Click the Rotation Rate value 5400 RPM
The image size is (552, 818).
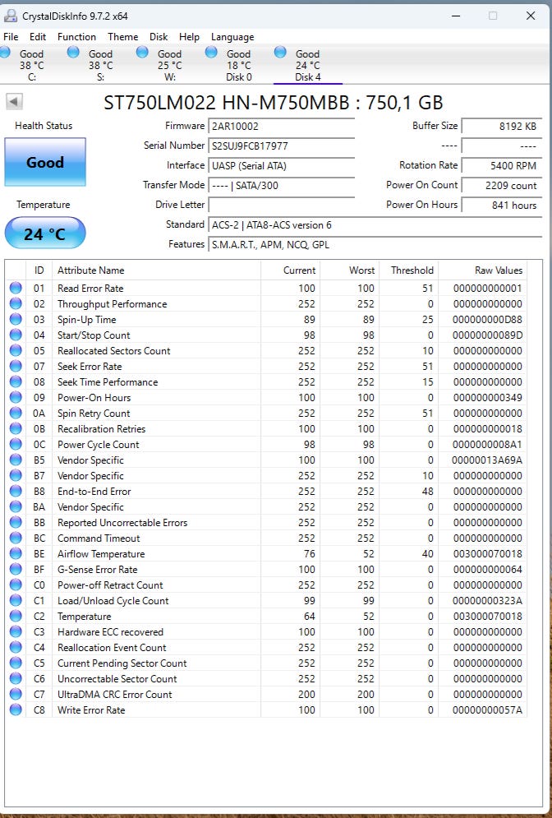[501, 166]
